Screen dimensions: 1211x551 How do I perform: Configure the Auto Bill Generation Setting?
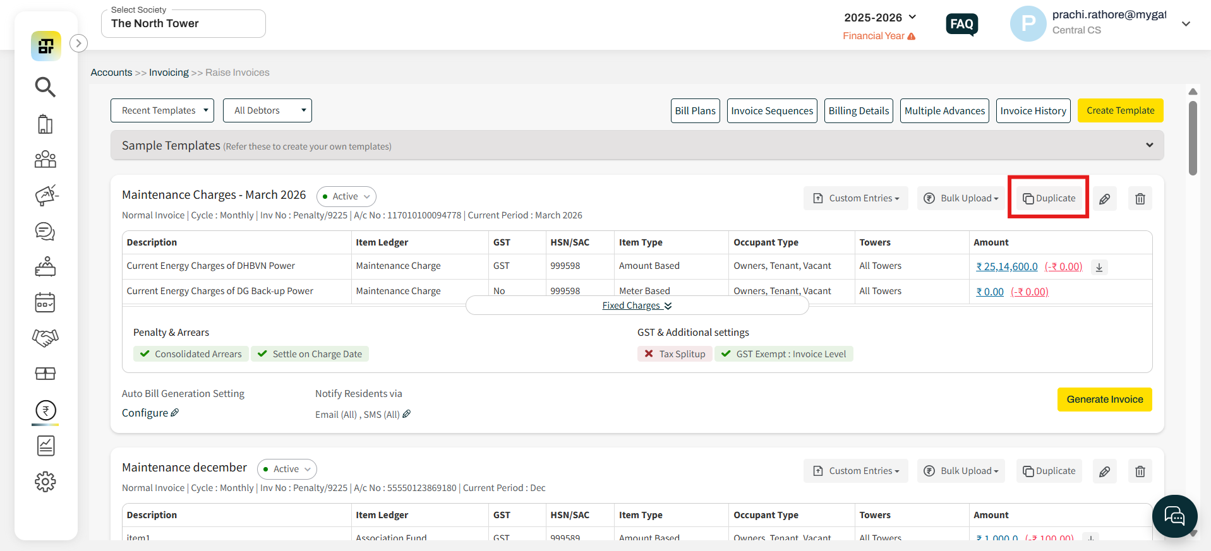click(150, 413)
